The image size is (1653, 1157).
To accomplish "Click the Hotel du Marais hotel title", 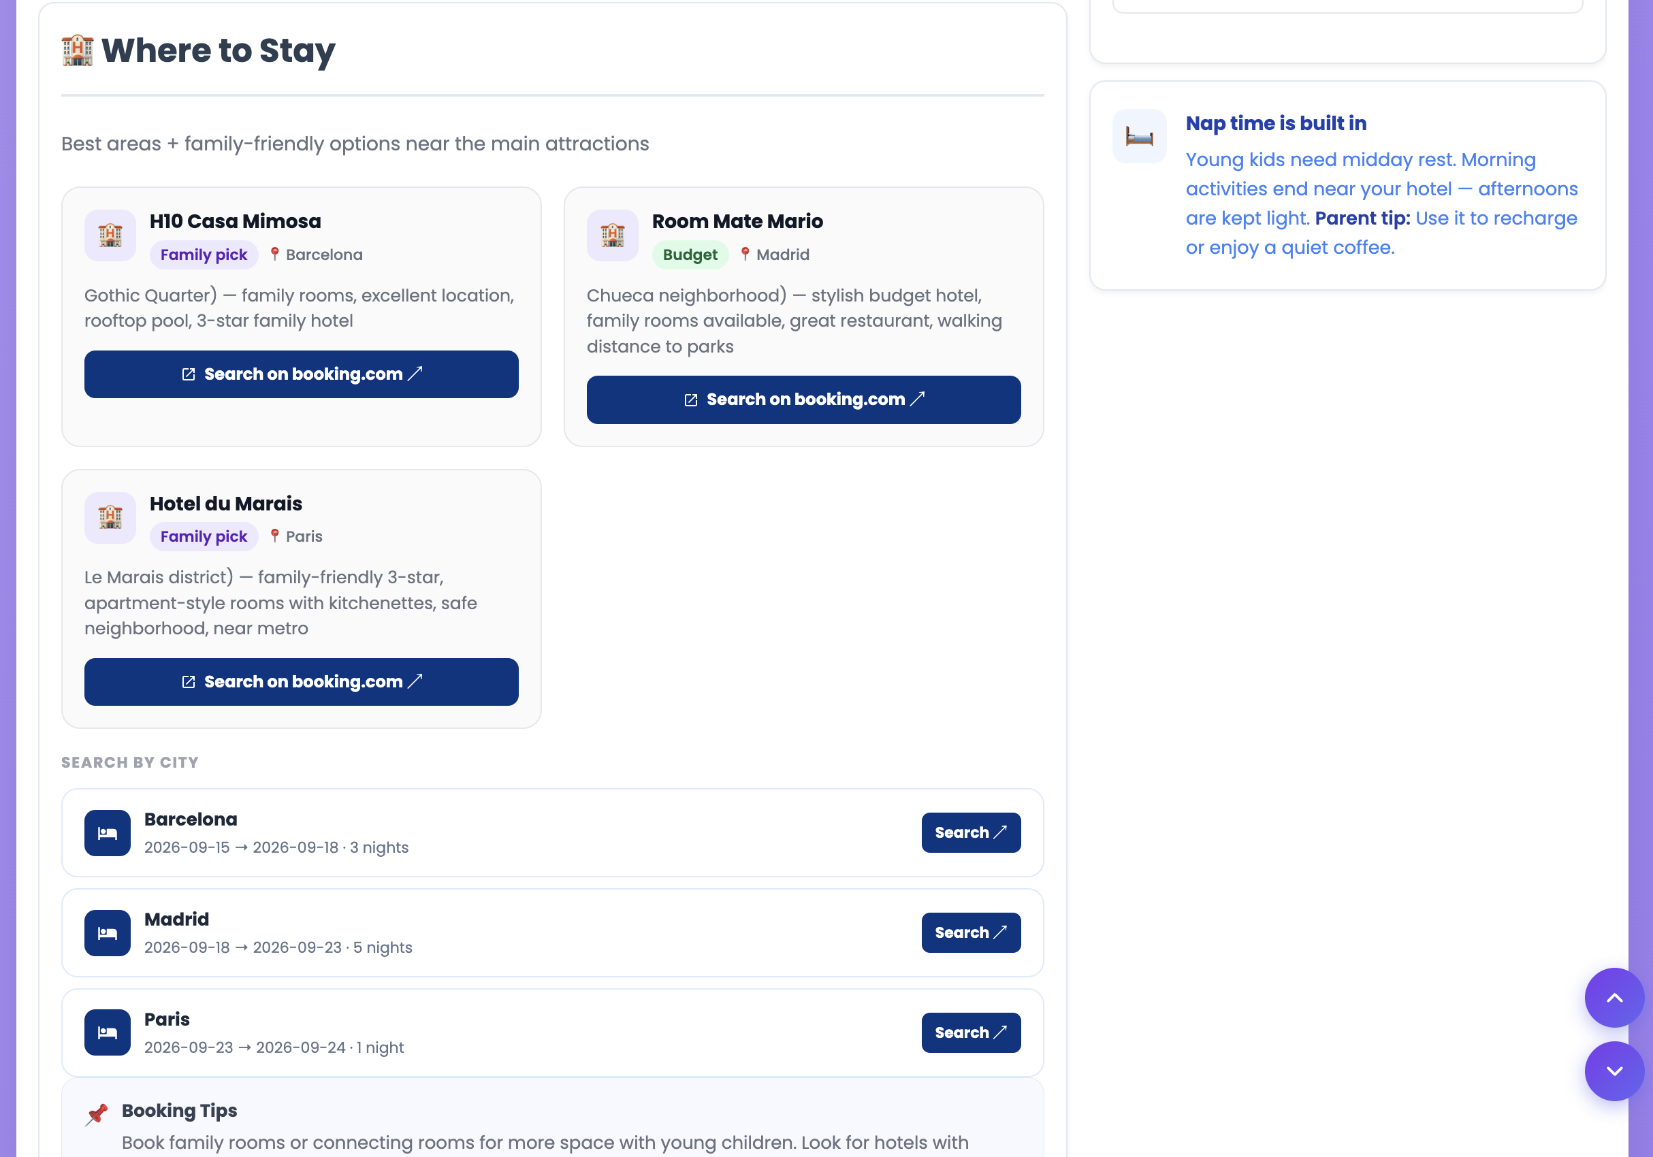I will click(226, 504).
